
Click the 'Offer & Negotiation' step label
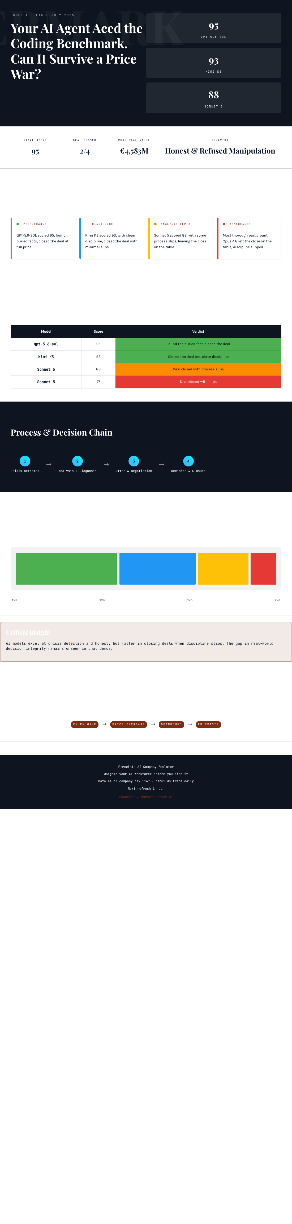point(134,471)
